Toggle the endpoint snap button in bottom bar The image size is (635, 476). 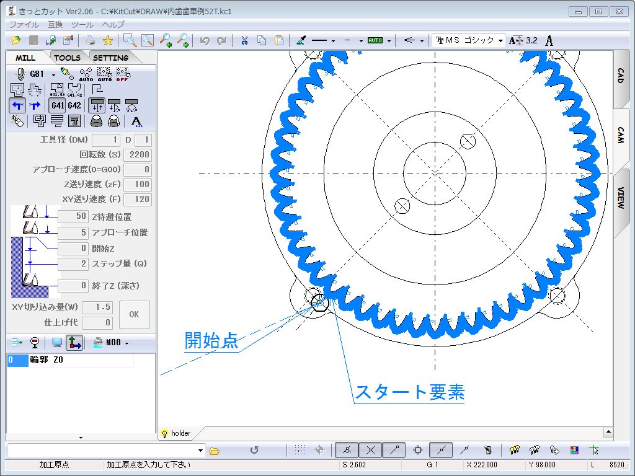394,450
